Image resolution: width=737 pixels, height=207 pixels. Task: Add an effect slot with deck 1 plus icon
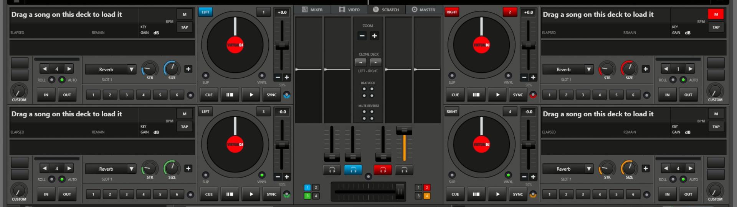(x=188, y=69)
